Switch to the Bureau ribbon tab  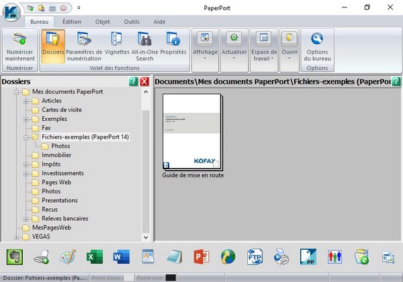pos(40,22)
